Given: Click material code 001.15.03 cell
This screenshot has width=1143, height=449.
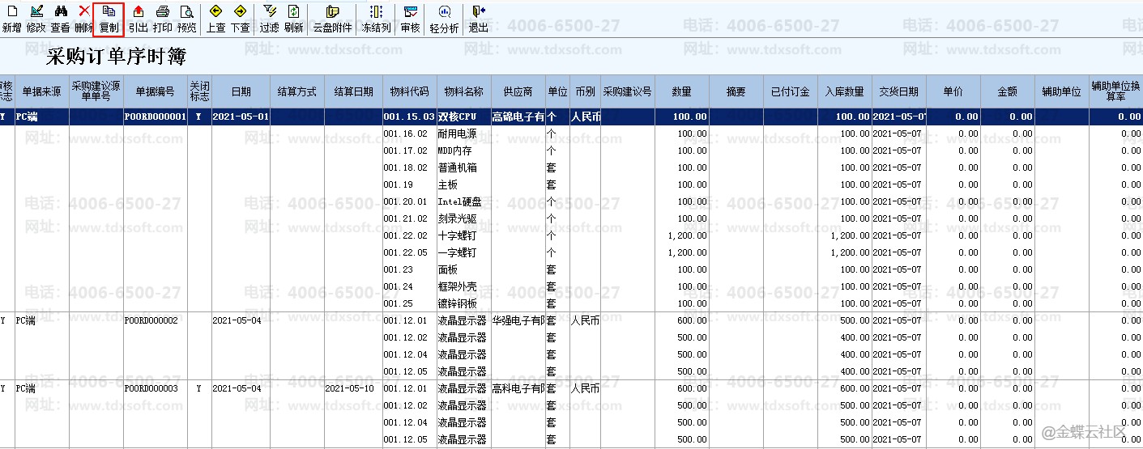Looking at the screenshot, I should [410, 116].
